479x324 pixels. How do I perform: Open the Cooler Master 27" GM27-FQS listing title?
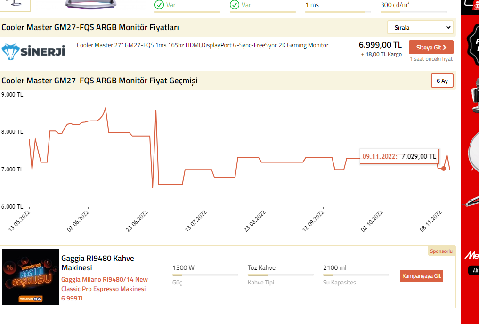click(203, 45)
